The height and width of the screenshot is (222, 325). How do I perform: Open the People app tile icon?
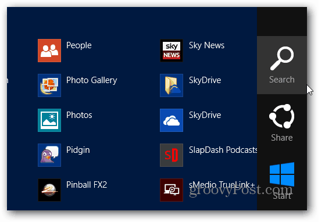tap(49, 51)
